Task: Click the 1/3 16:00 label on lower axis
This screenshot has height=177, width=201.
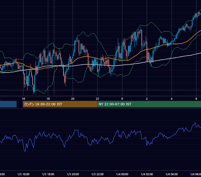Action: [23, 174]
